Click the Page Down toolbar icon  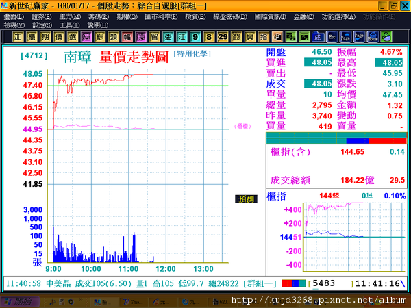point(359,37)
